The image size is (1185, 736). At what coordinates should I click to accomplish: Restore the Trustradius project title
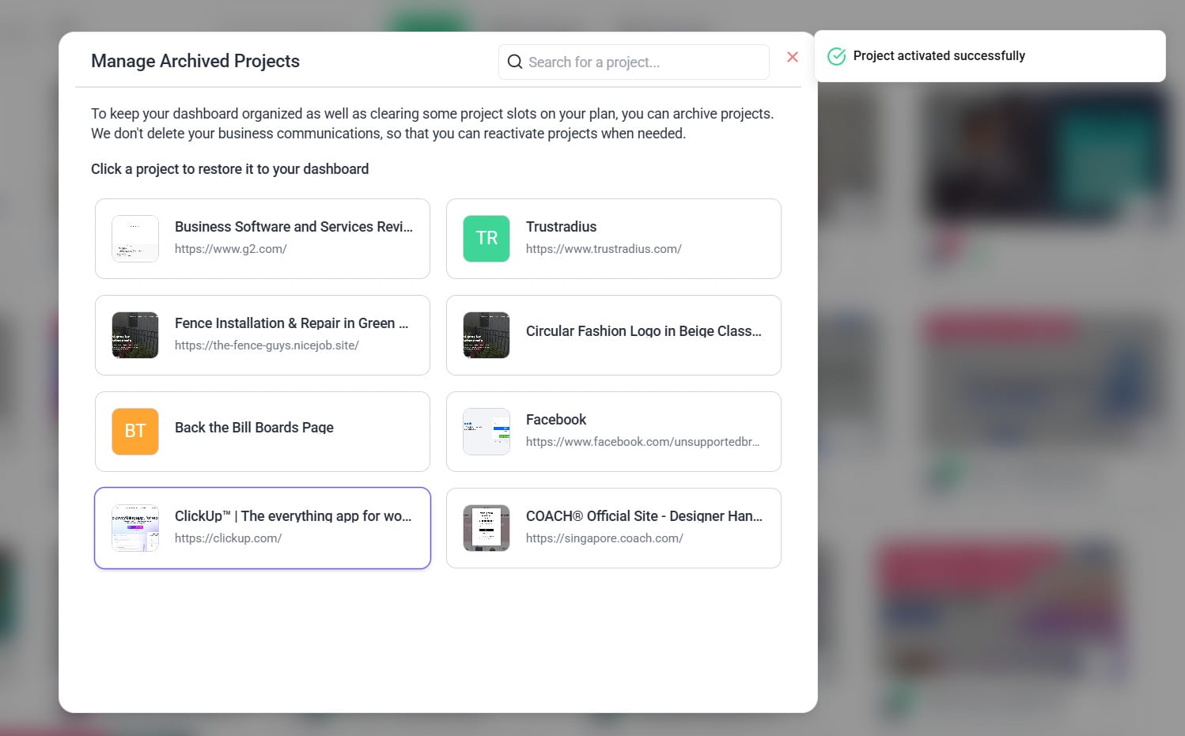pyautogui.click(x=561, y=227)
